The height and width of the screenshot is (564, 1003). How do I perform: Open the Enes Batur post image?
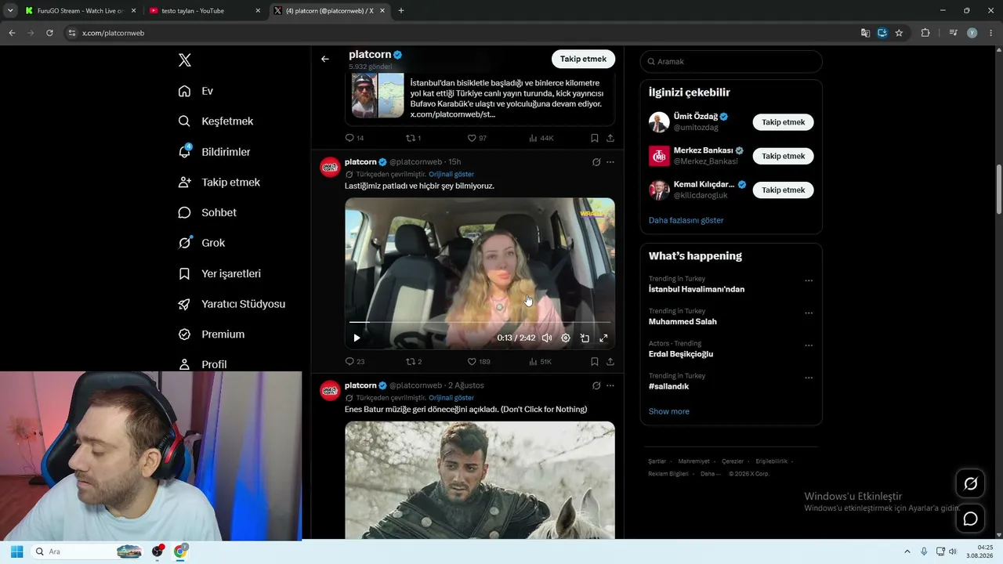(480, 480)
